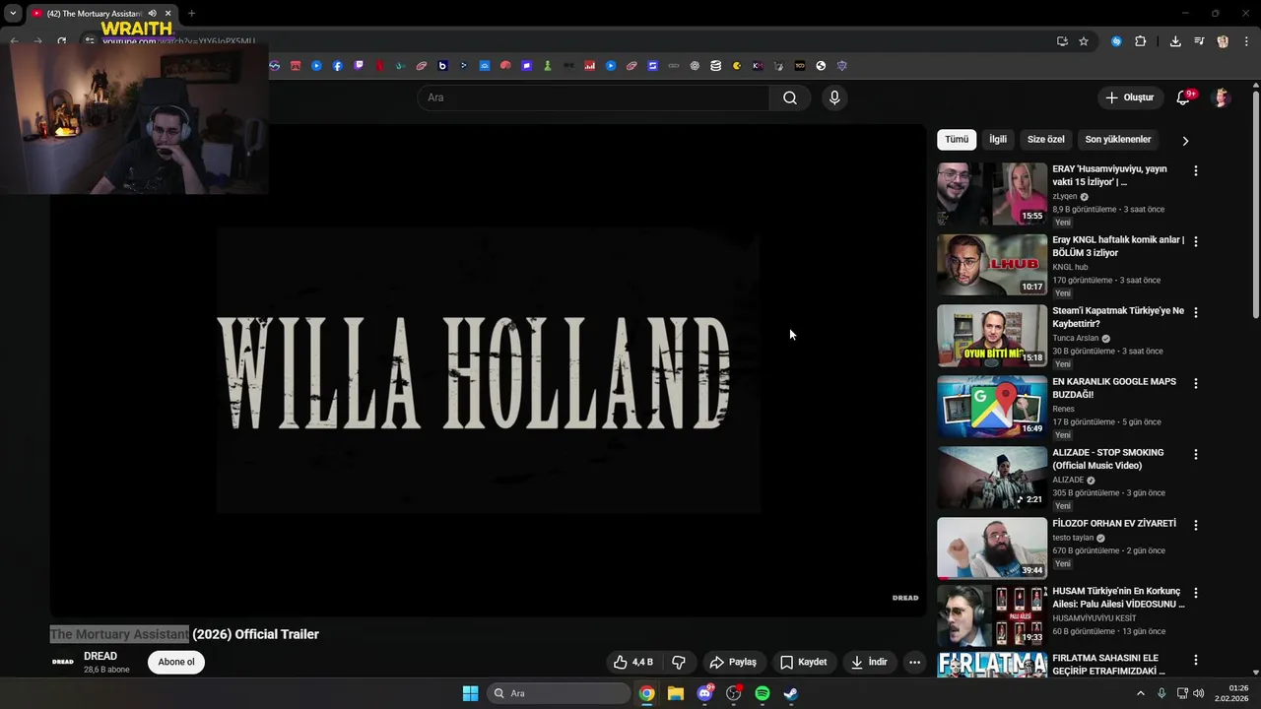
Task: Open the media controls icon in Chrome toolbar
Action: click(x=1199, y=41)
